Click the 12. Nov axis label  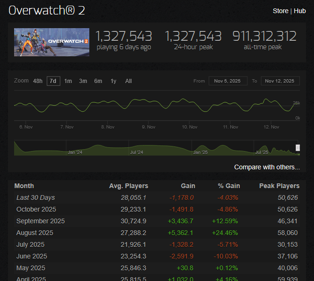pos(271,127)
